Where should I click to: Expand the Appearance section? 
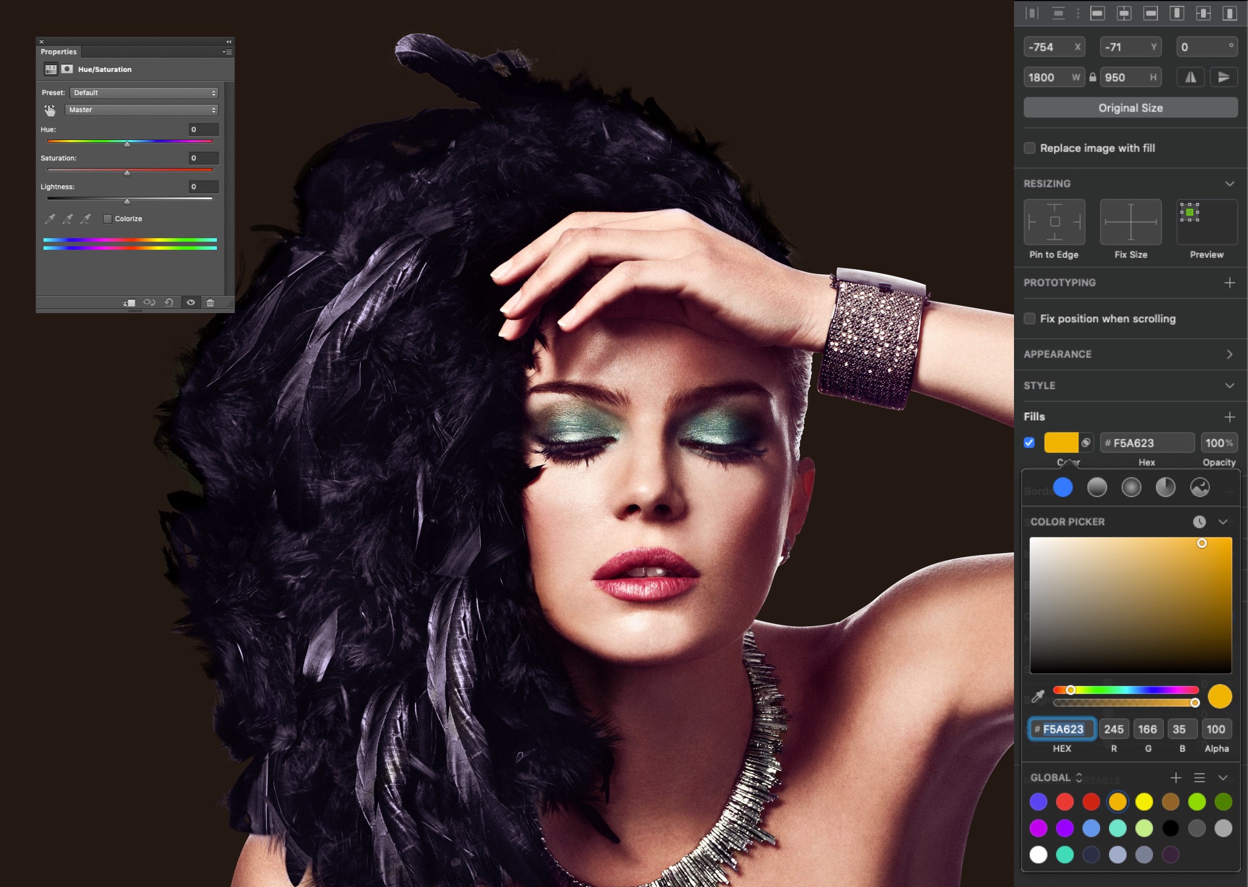(x=1229, y=355)
